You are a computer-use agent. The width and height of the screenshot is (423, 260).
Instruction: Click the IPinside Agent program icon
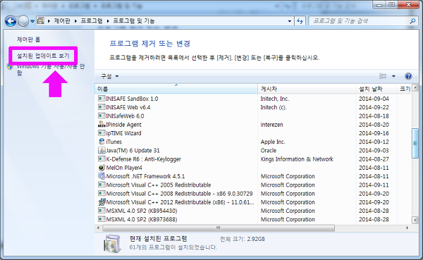tap(102, 124)
